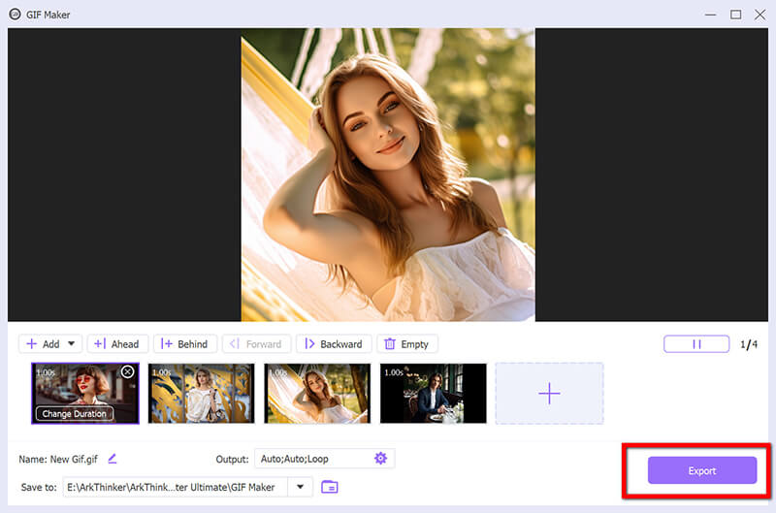
Task: Click the Export button
Action: pyautogui.click(x=701, y=470)
